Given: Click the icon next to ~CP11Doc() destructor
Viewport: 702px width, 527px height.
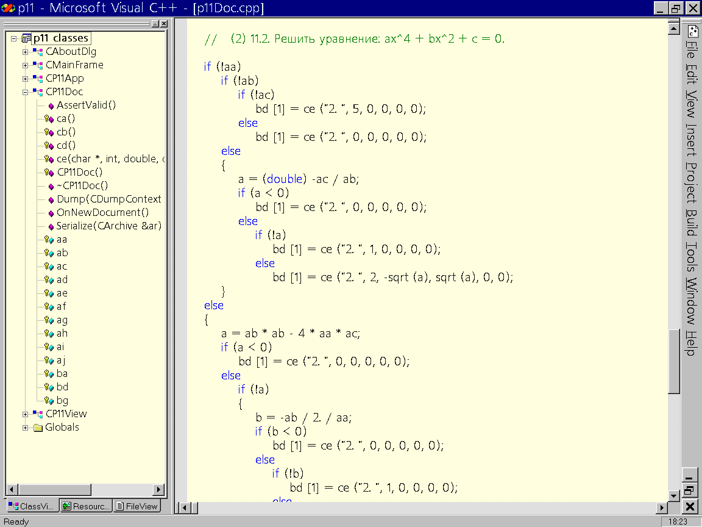Looking at the screenshot, I should [x=51, y=186].
